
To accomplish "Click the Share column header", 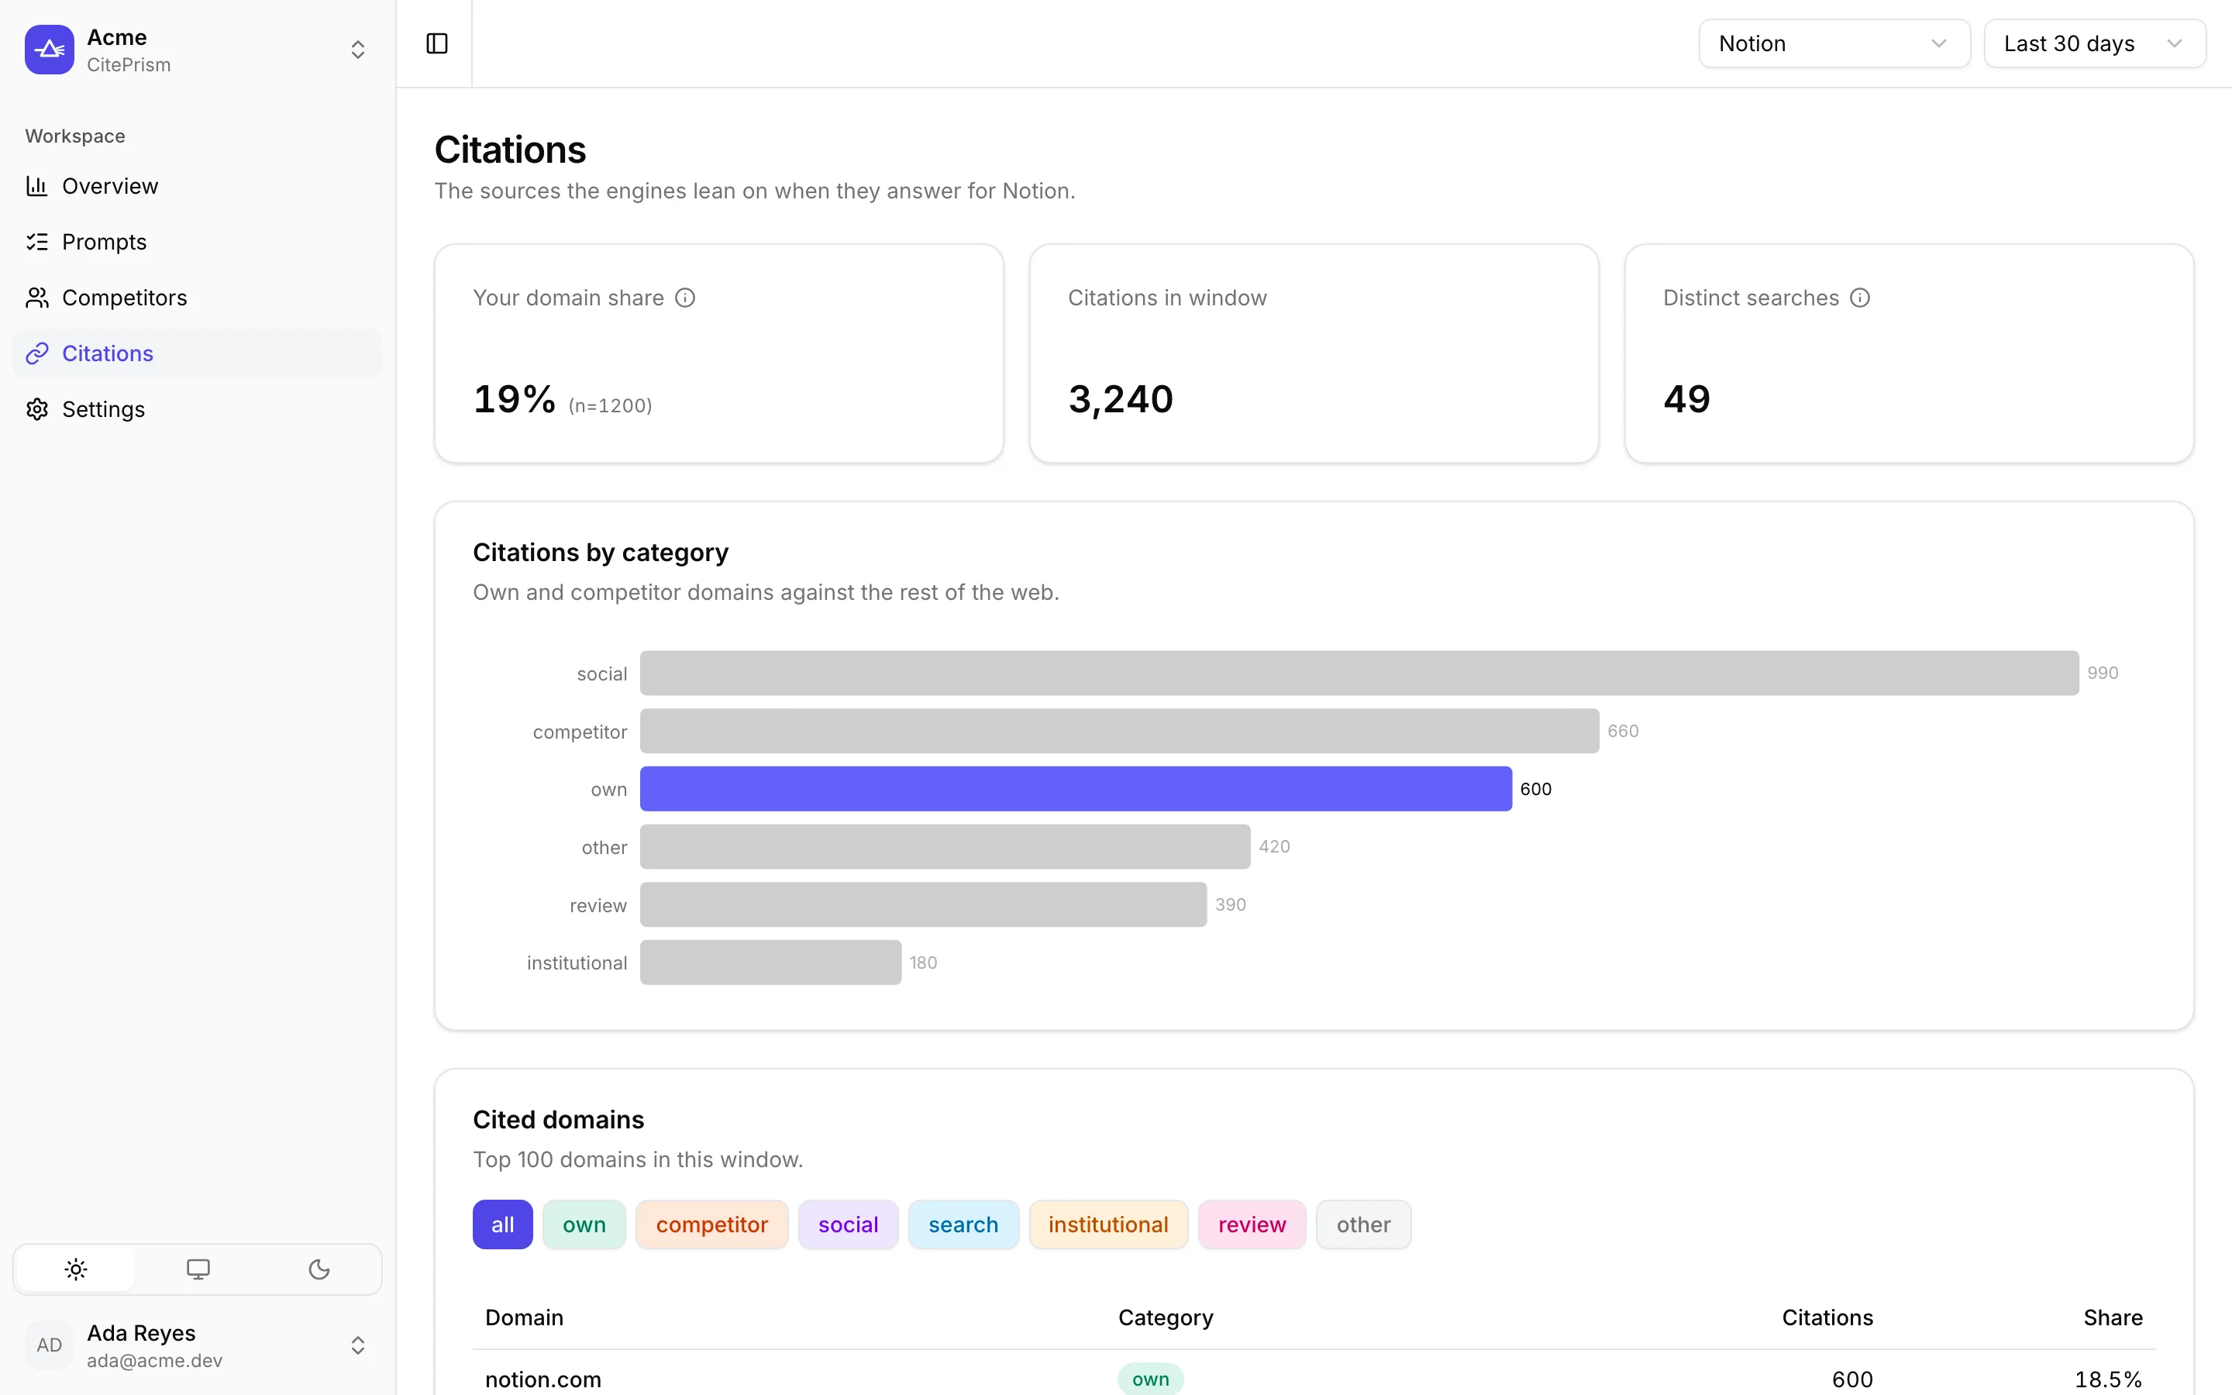I will [2113, 1317].
